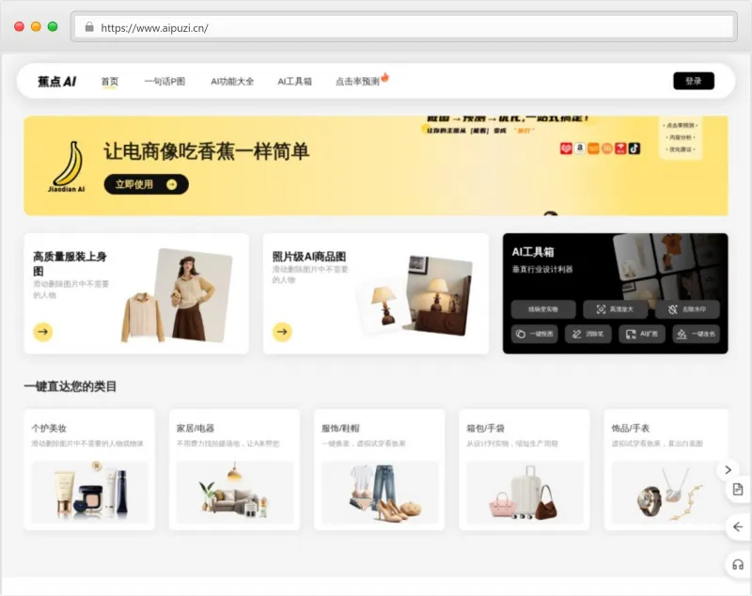Select the 一键抠图 (one-click cutout) tool
This screenshot has width=752, height=596.
(534, 334)
